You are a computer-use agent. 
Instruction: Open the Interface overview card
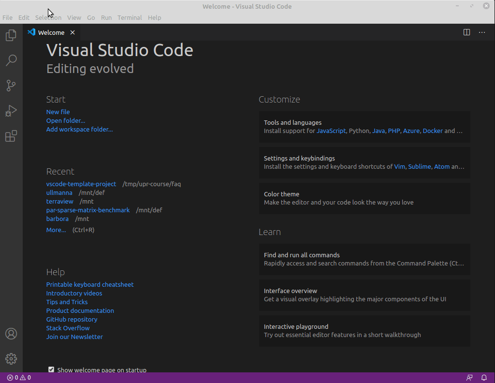coord(364,295)
